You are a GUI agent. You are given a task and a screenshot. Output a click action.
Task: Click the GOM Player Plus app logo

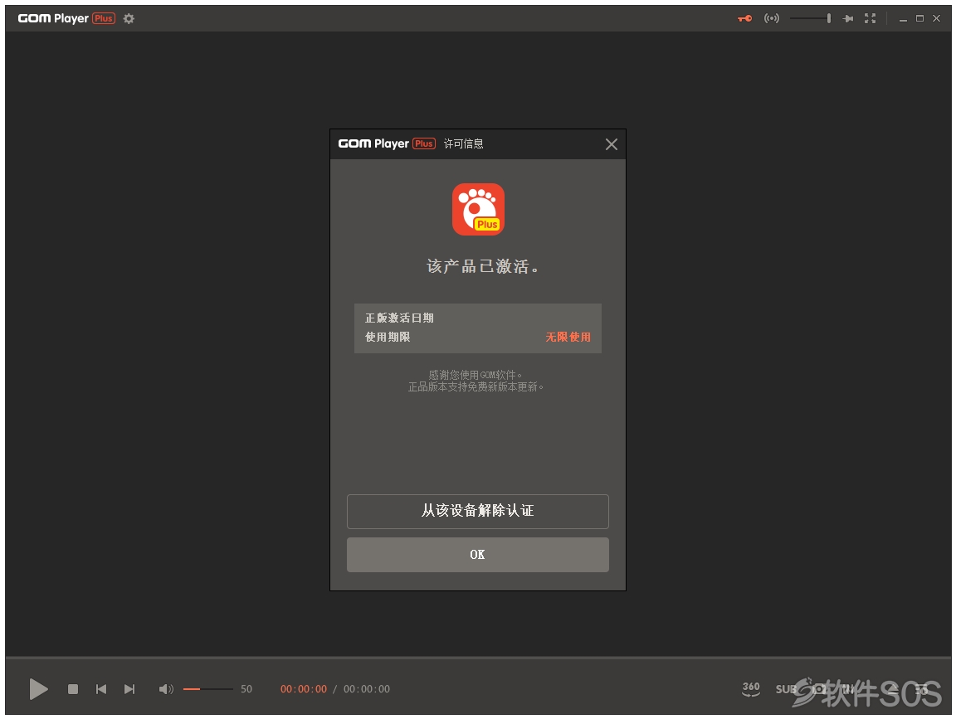pos(478,209)
